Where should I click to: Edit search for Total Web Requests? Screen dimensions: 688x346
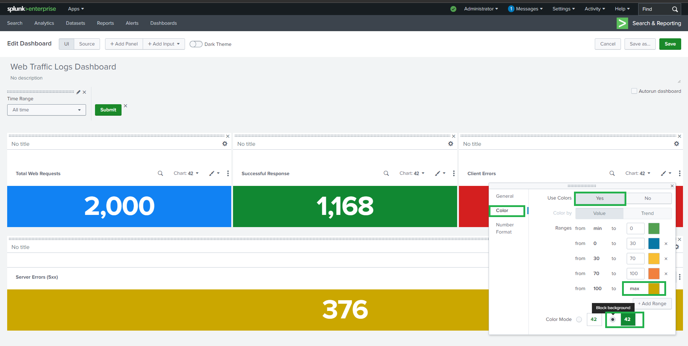coord(160,173)
